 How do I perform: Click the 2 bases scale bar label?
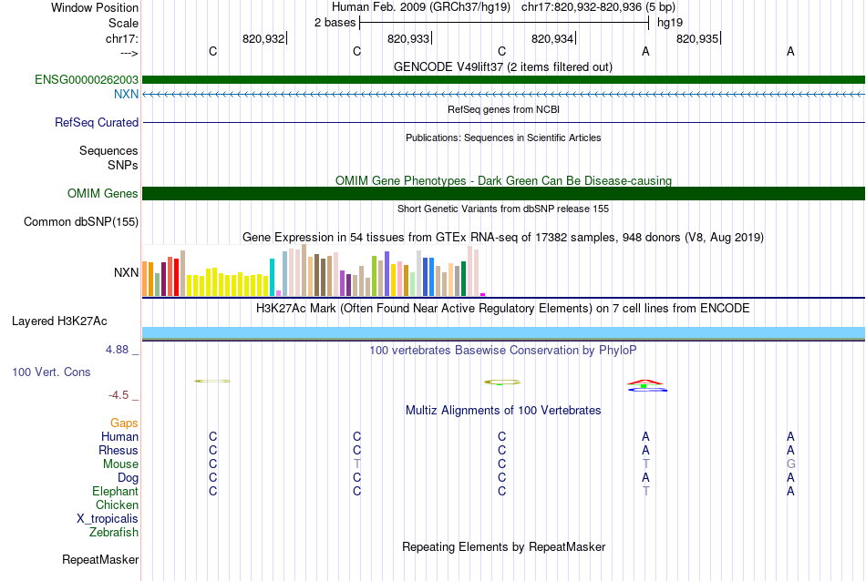[335, 23]
